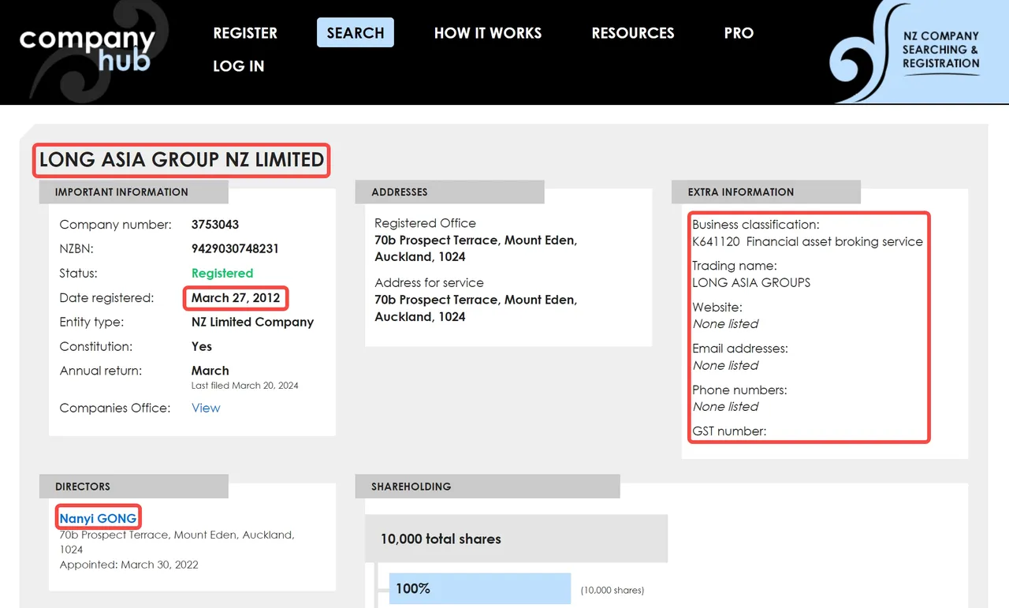The image size is (1009, 608).
Task: Click the Registered Office address text
Action: click(476, 248)
